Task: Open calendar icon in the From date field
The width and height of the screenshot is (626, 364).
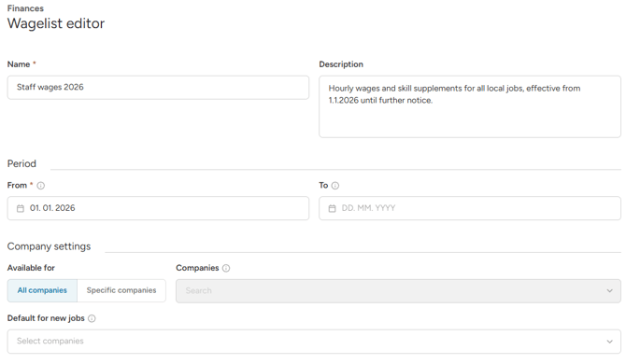Action: 21,208
